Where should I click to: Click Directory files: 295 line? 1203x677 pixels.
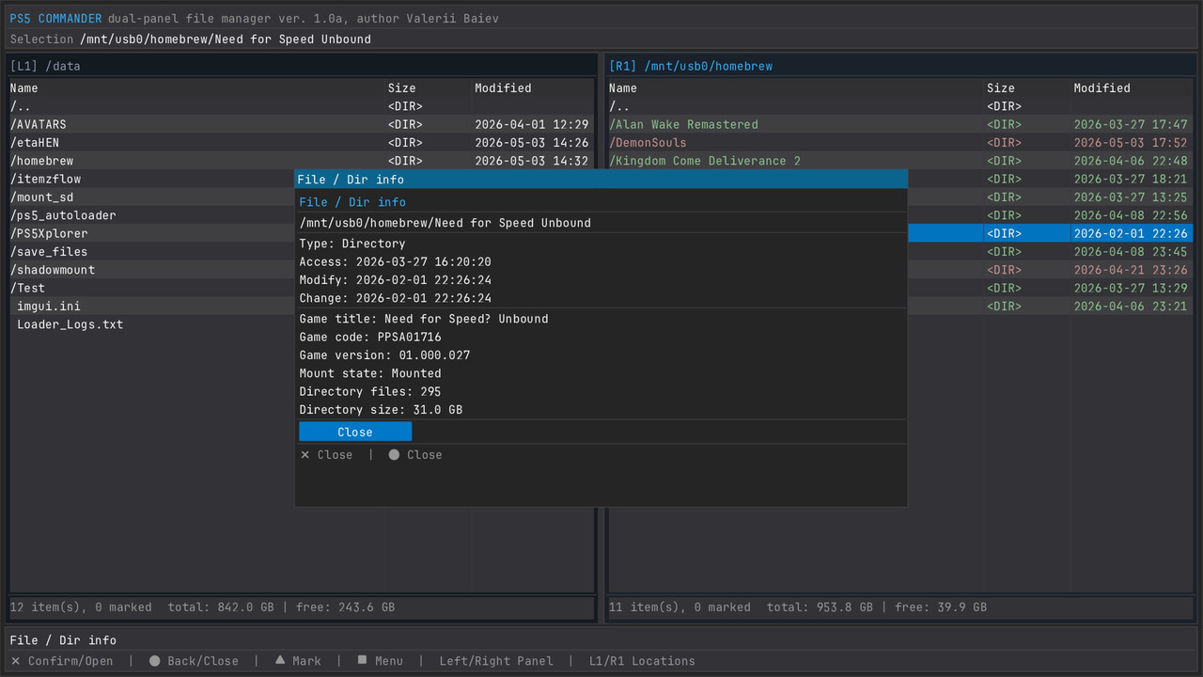(x=370, y=391)
